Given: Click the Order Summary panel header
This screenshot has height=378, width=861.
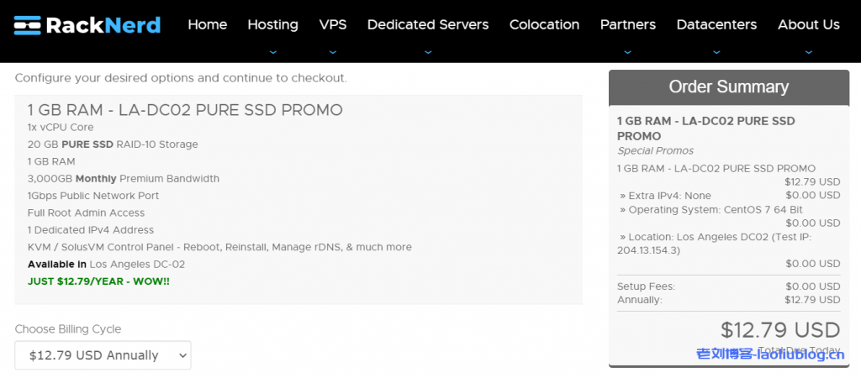Looking at the screenshot, I should click(x=728, y=87).
